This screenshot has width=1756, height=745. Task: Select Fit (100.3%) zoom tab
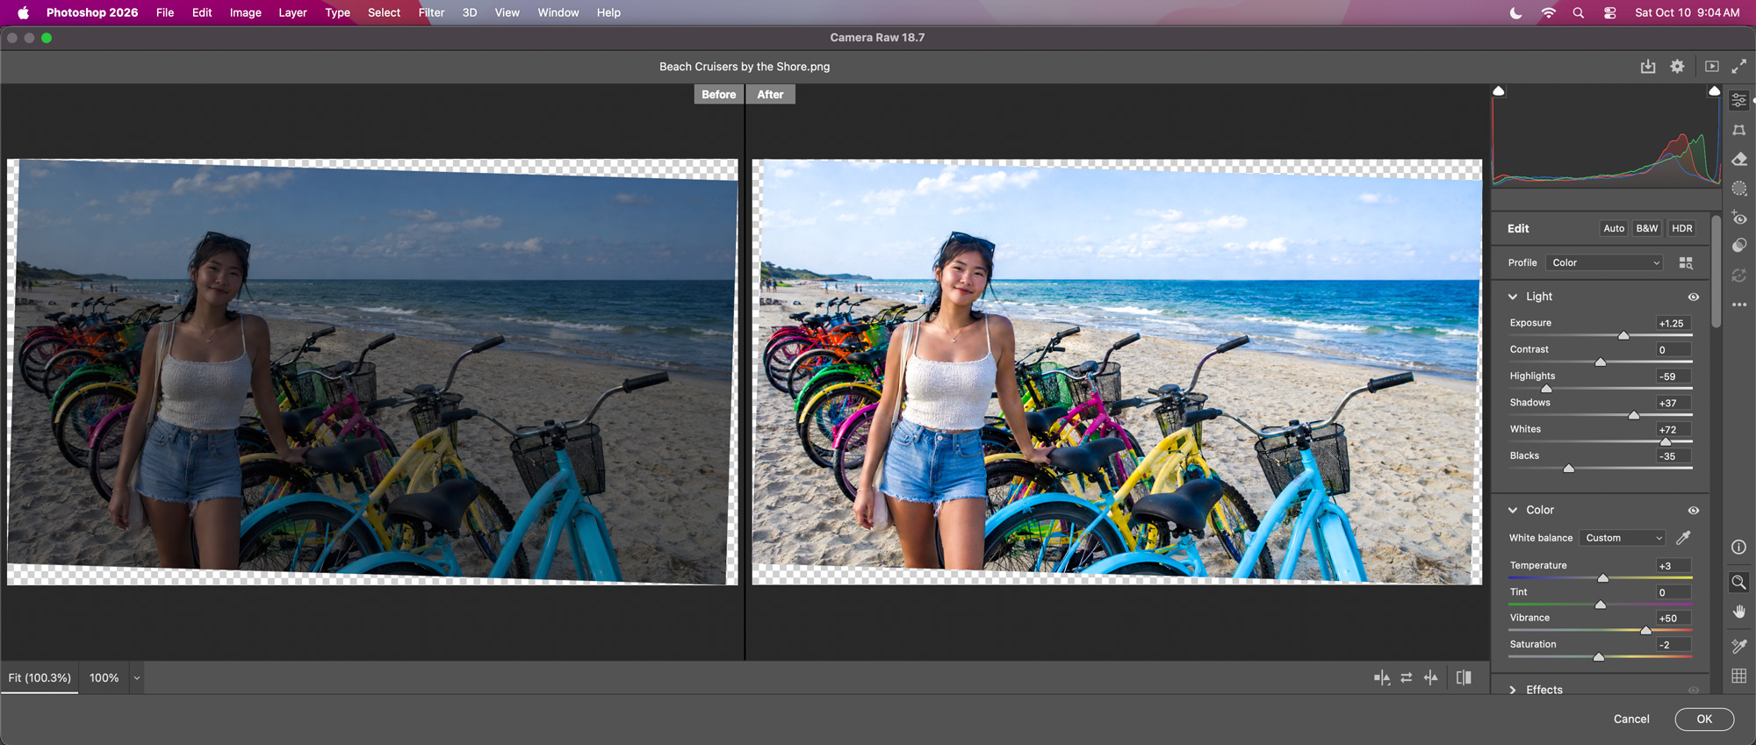pyautogui.click(x=40, y=677)
